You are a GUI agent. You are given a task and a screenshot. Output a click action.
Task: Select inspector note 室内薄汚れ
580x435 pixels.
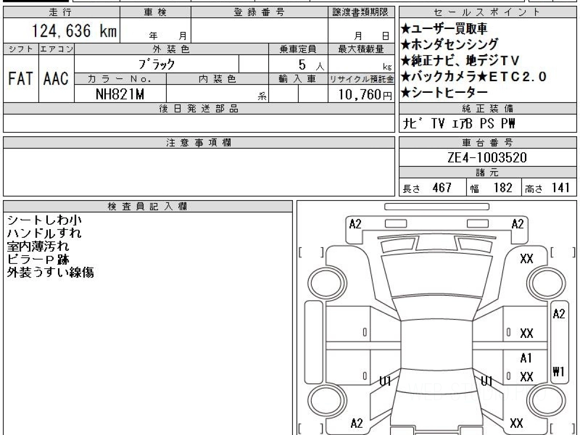click(x=38, y=246)
